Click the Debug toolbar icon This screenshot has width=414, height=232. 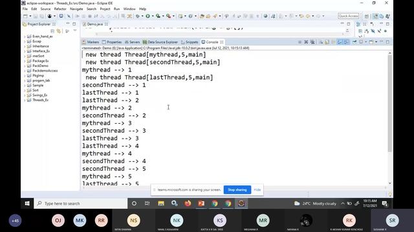(x=138, y=16)
